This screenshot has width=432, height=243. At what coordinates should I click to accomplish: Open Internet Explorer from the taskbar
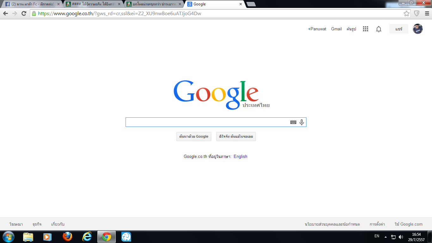tap(87, 237)
